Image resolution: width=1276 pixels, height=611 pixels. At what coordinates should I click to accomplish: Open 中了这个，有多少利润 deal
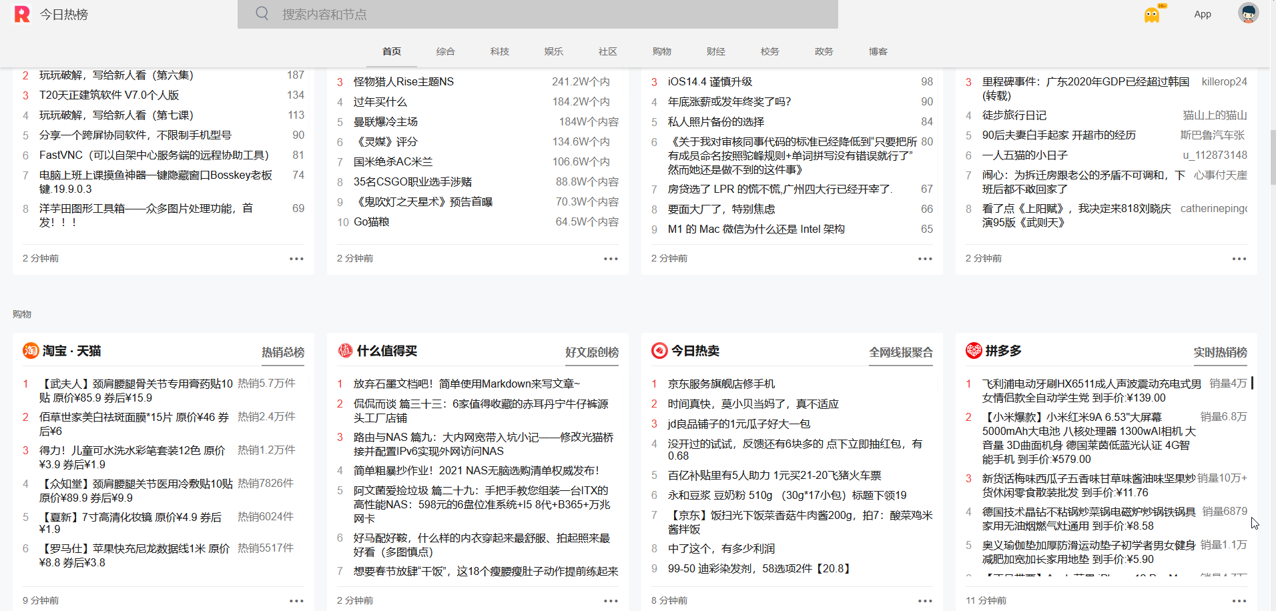(721, 549)
